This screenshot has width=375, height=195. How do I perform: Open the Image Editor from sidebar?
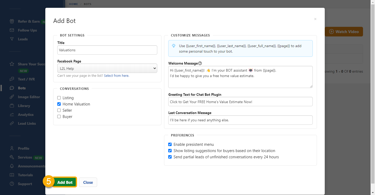point(12,97)
